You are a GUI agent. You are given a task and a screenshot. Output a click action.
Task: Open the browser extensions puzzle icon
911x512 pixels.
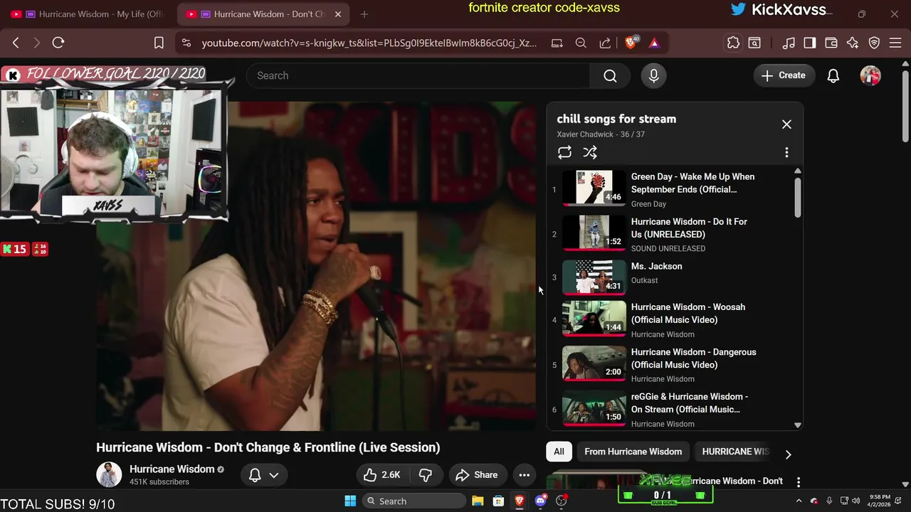point(733,43)
